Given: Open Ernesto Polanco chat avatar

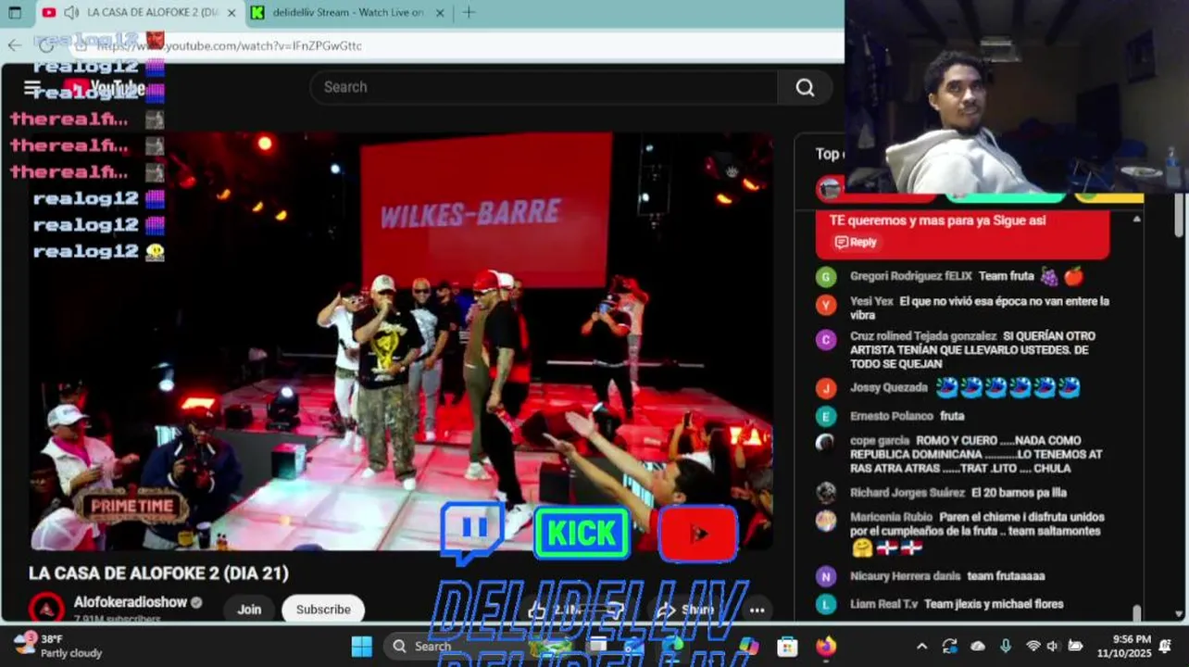Looking at the screenshot, I should pos(826,416).
